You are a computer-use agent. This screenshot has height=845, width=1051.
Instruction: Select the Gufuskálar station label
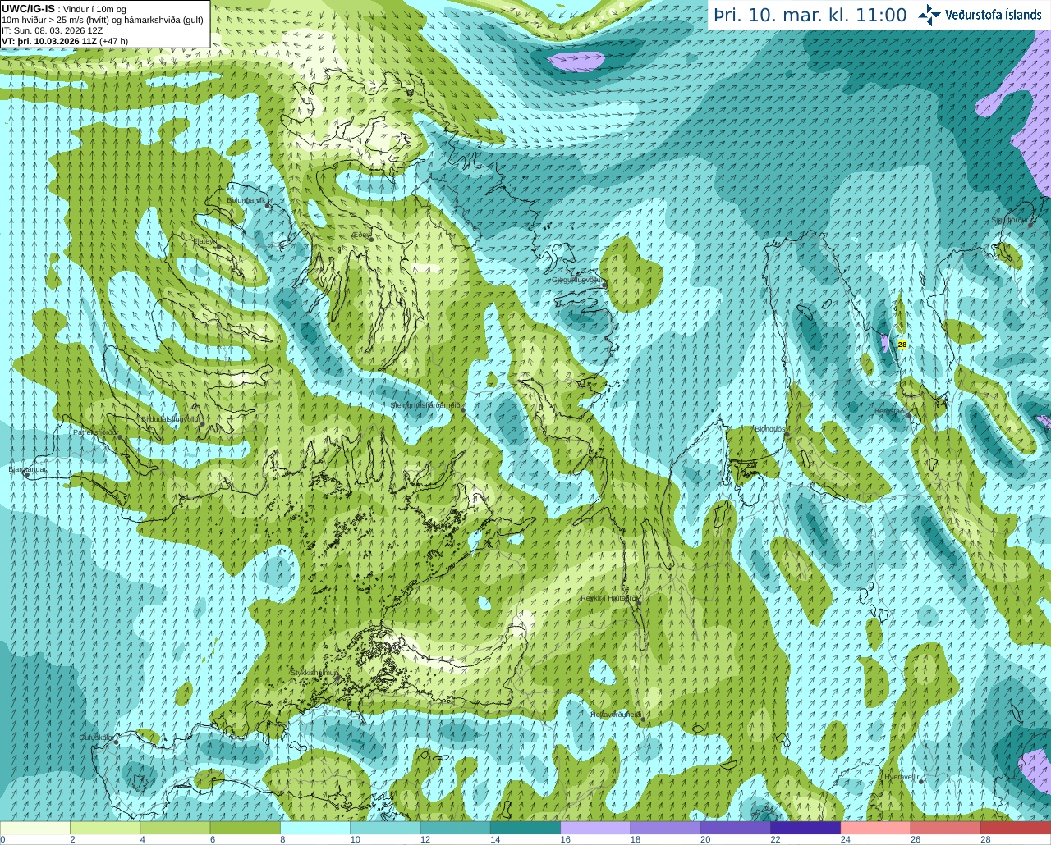tap(95, 737)
